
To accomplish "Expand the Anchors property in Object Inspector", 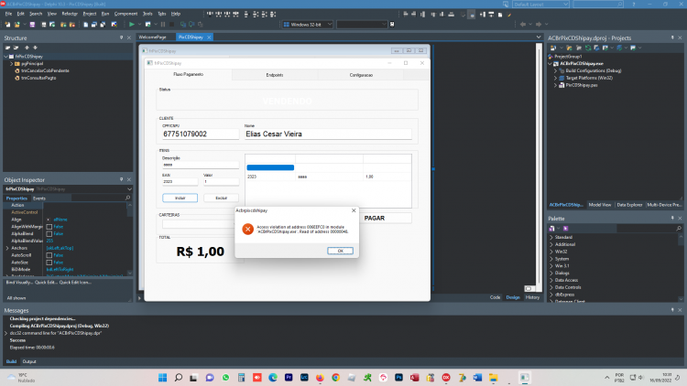I will point(7,248).
